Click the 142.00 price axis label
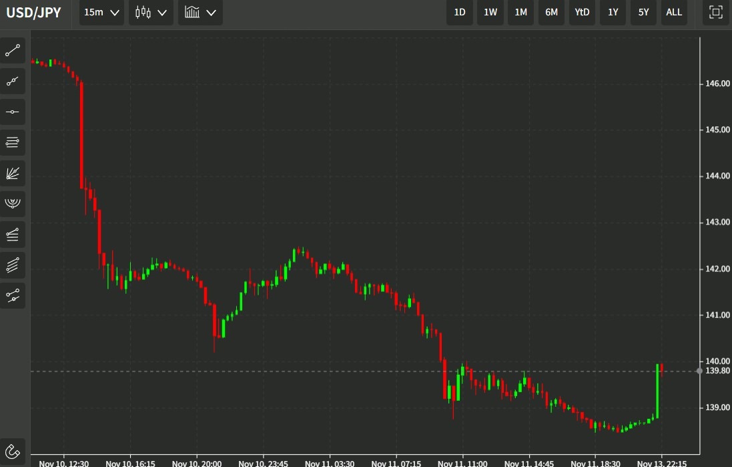 717,269
